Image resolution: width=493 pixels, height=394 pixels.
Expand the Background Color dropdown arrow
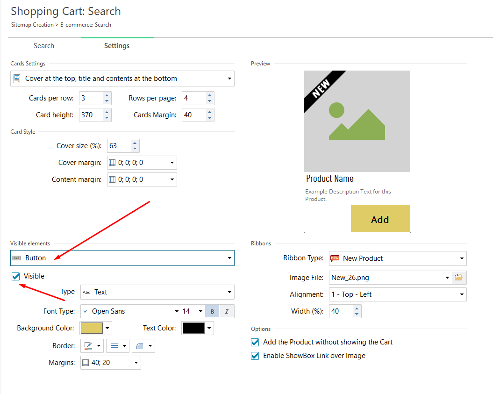click(107, 328)
